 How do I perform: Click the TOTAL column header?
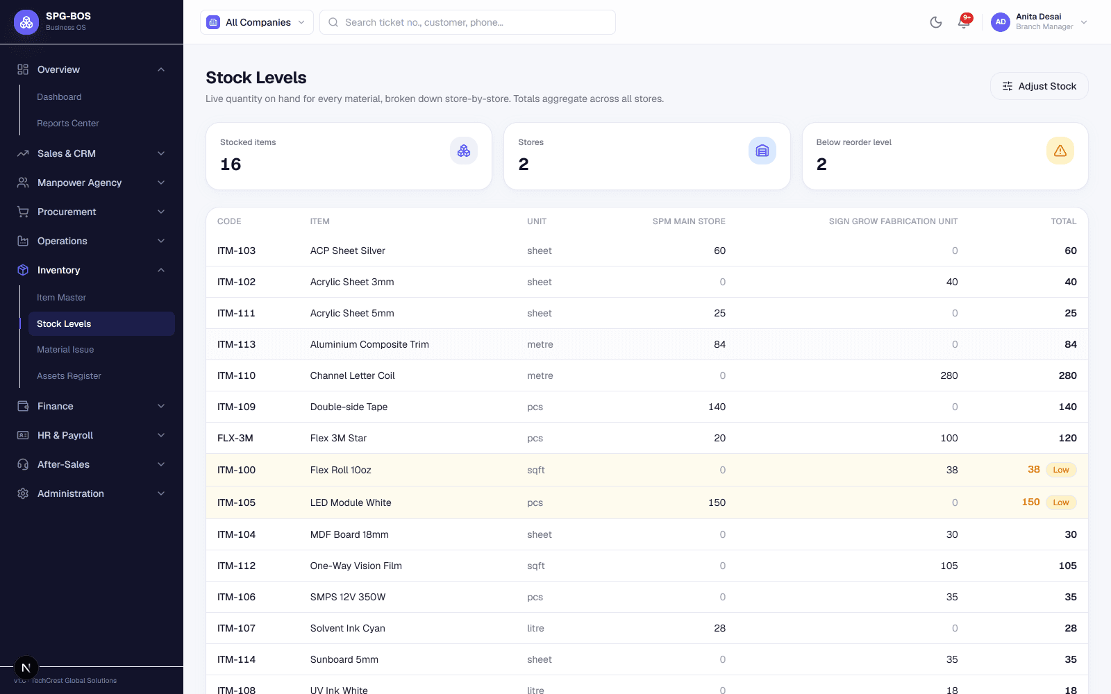tap(1063, 221)
